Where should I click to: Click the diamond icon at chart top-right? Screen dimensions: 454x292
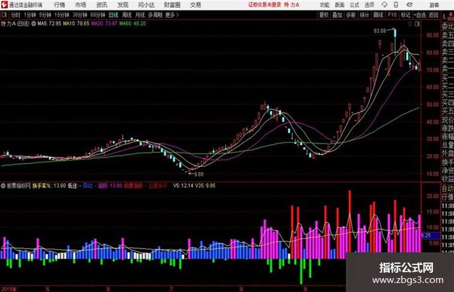coord(410,24)
